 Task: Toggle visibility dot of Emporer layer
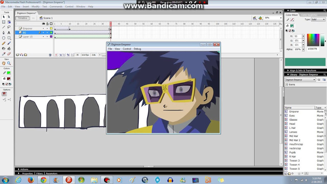pos(43,29)
